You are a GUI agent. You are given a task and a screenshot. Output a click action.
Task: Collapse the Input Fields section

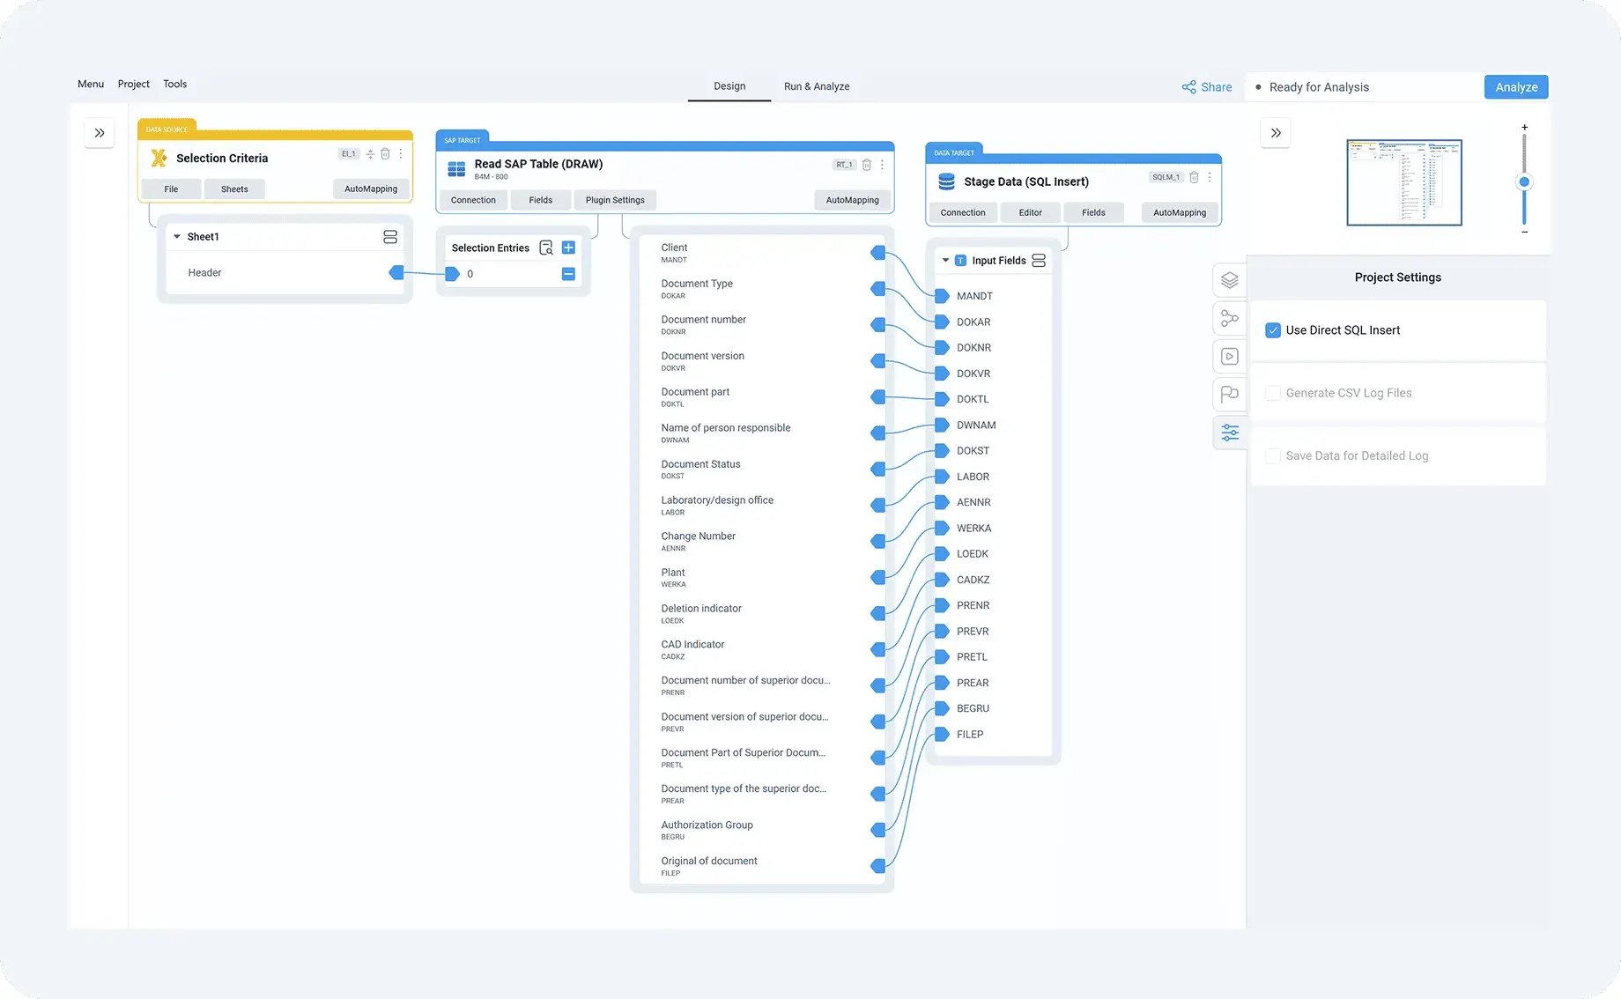945,261
